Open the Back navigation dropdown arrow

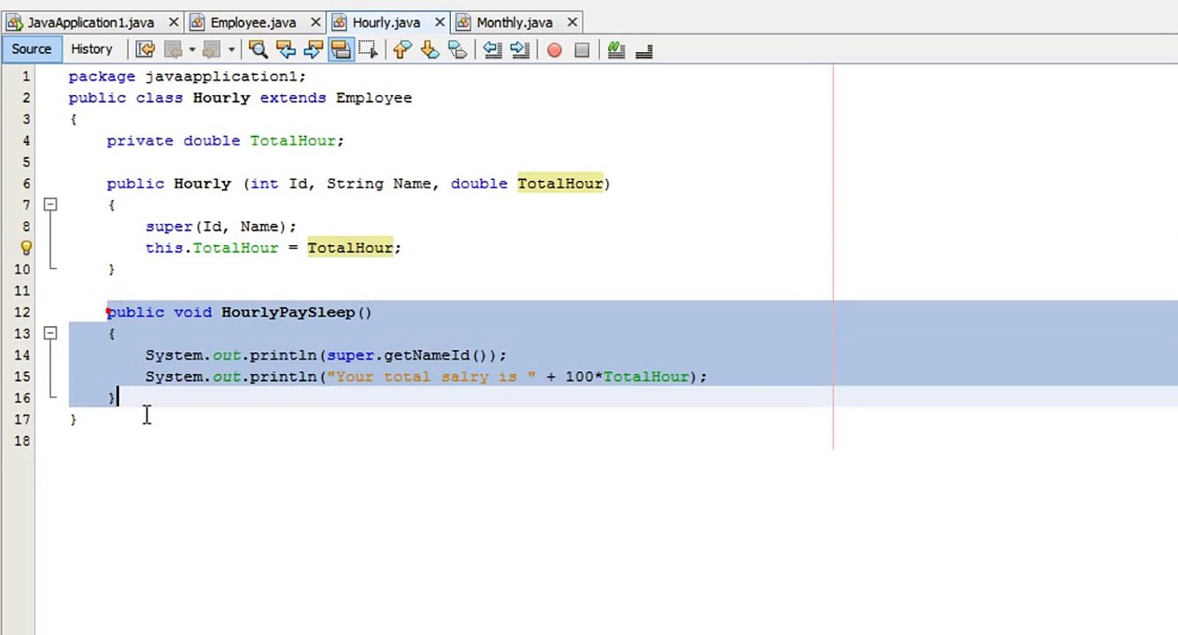coord(191,49)
